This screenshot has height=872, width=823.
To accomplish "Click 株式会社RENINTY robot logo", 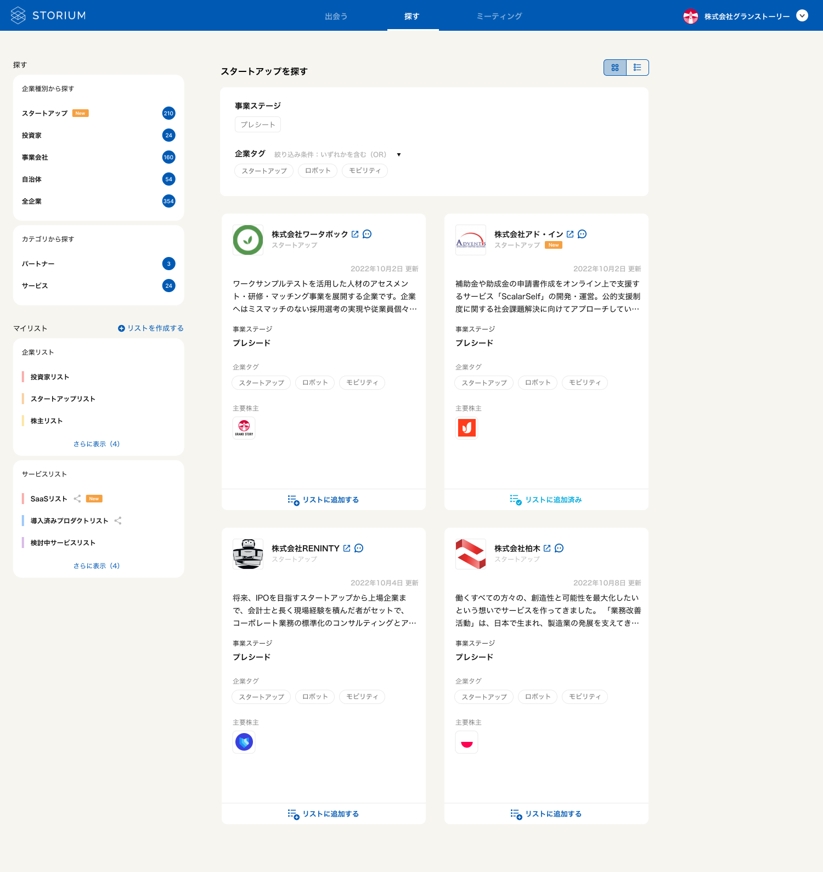I will point(248,554).
